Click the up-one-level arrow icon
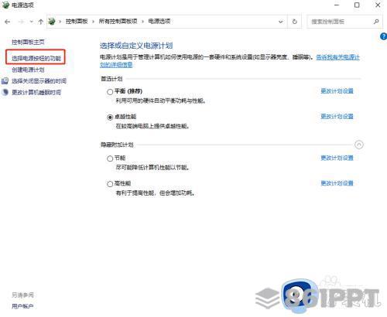Viewport: 387px width, 317px height. tap(40, 22)
